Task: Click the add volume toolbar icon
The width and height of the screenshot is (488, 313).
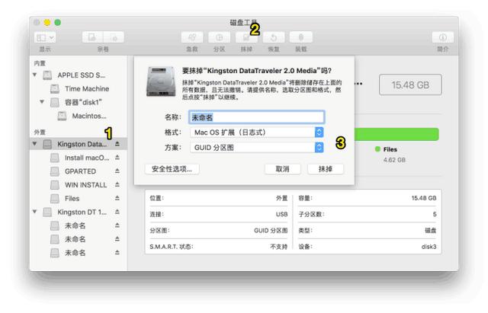Action: pyautogui.click(x=92, y=37)
